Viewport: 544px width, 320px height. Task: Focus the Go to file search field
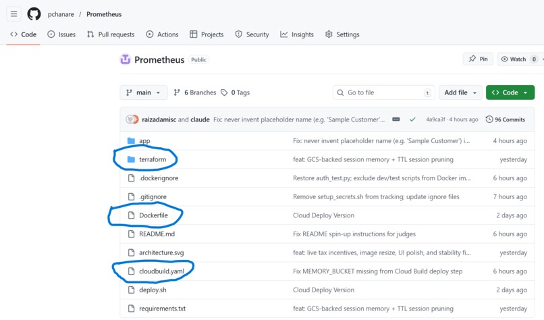[x=384, y=92]
